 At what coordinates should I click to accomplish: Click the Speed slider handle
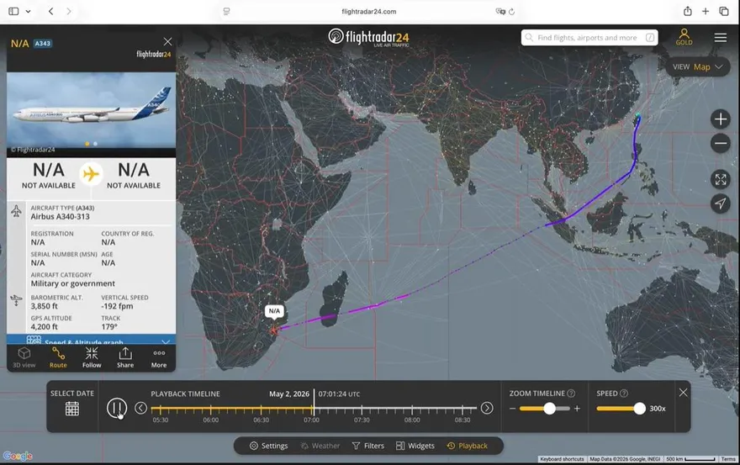[639, 409]
